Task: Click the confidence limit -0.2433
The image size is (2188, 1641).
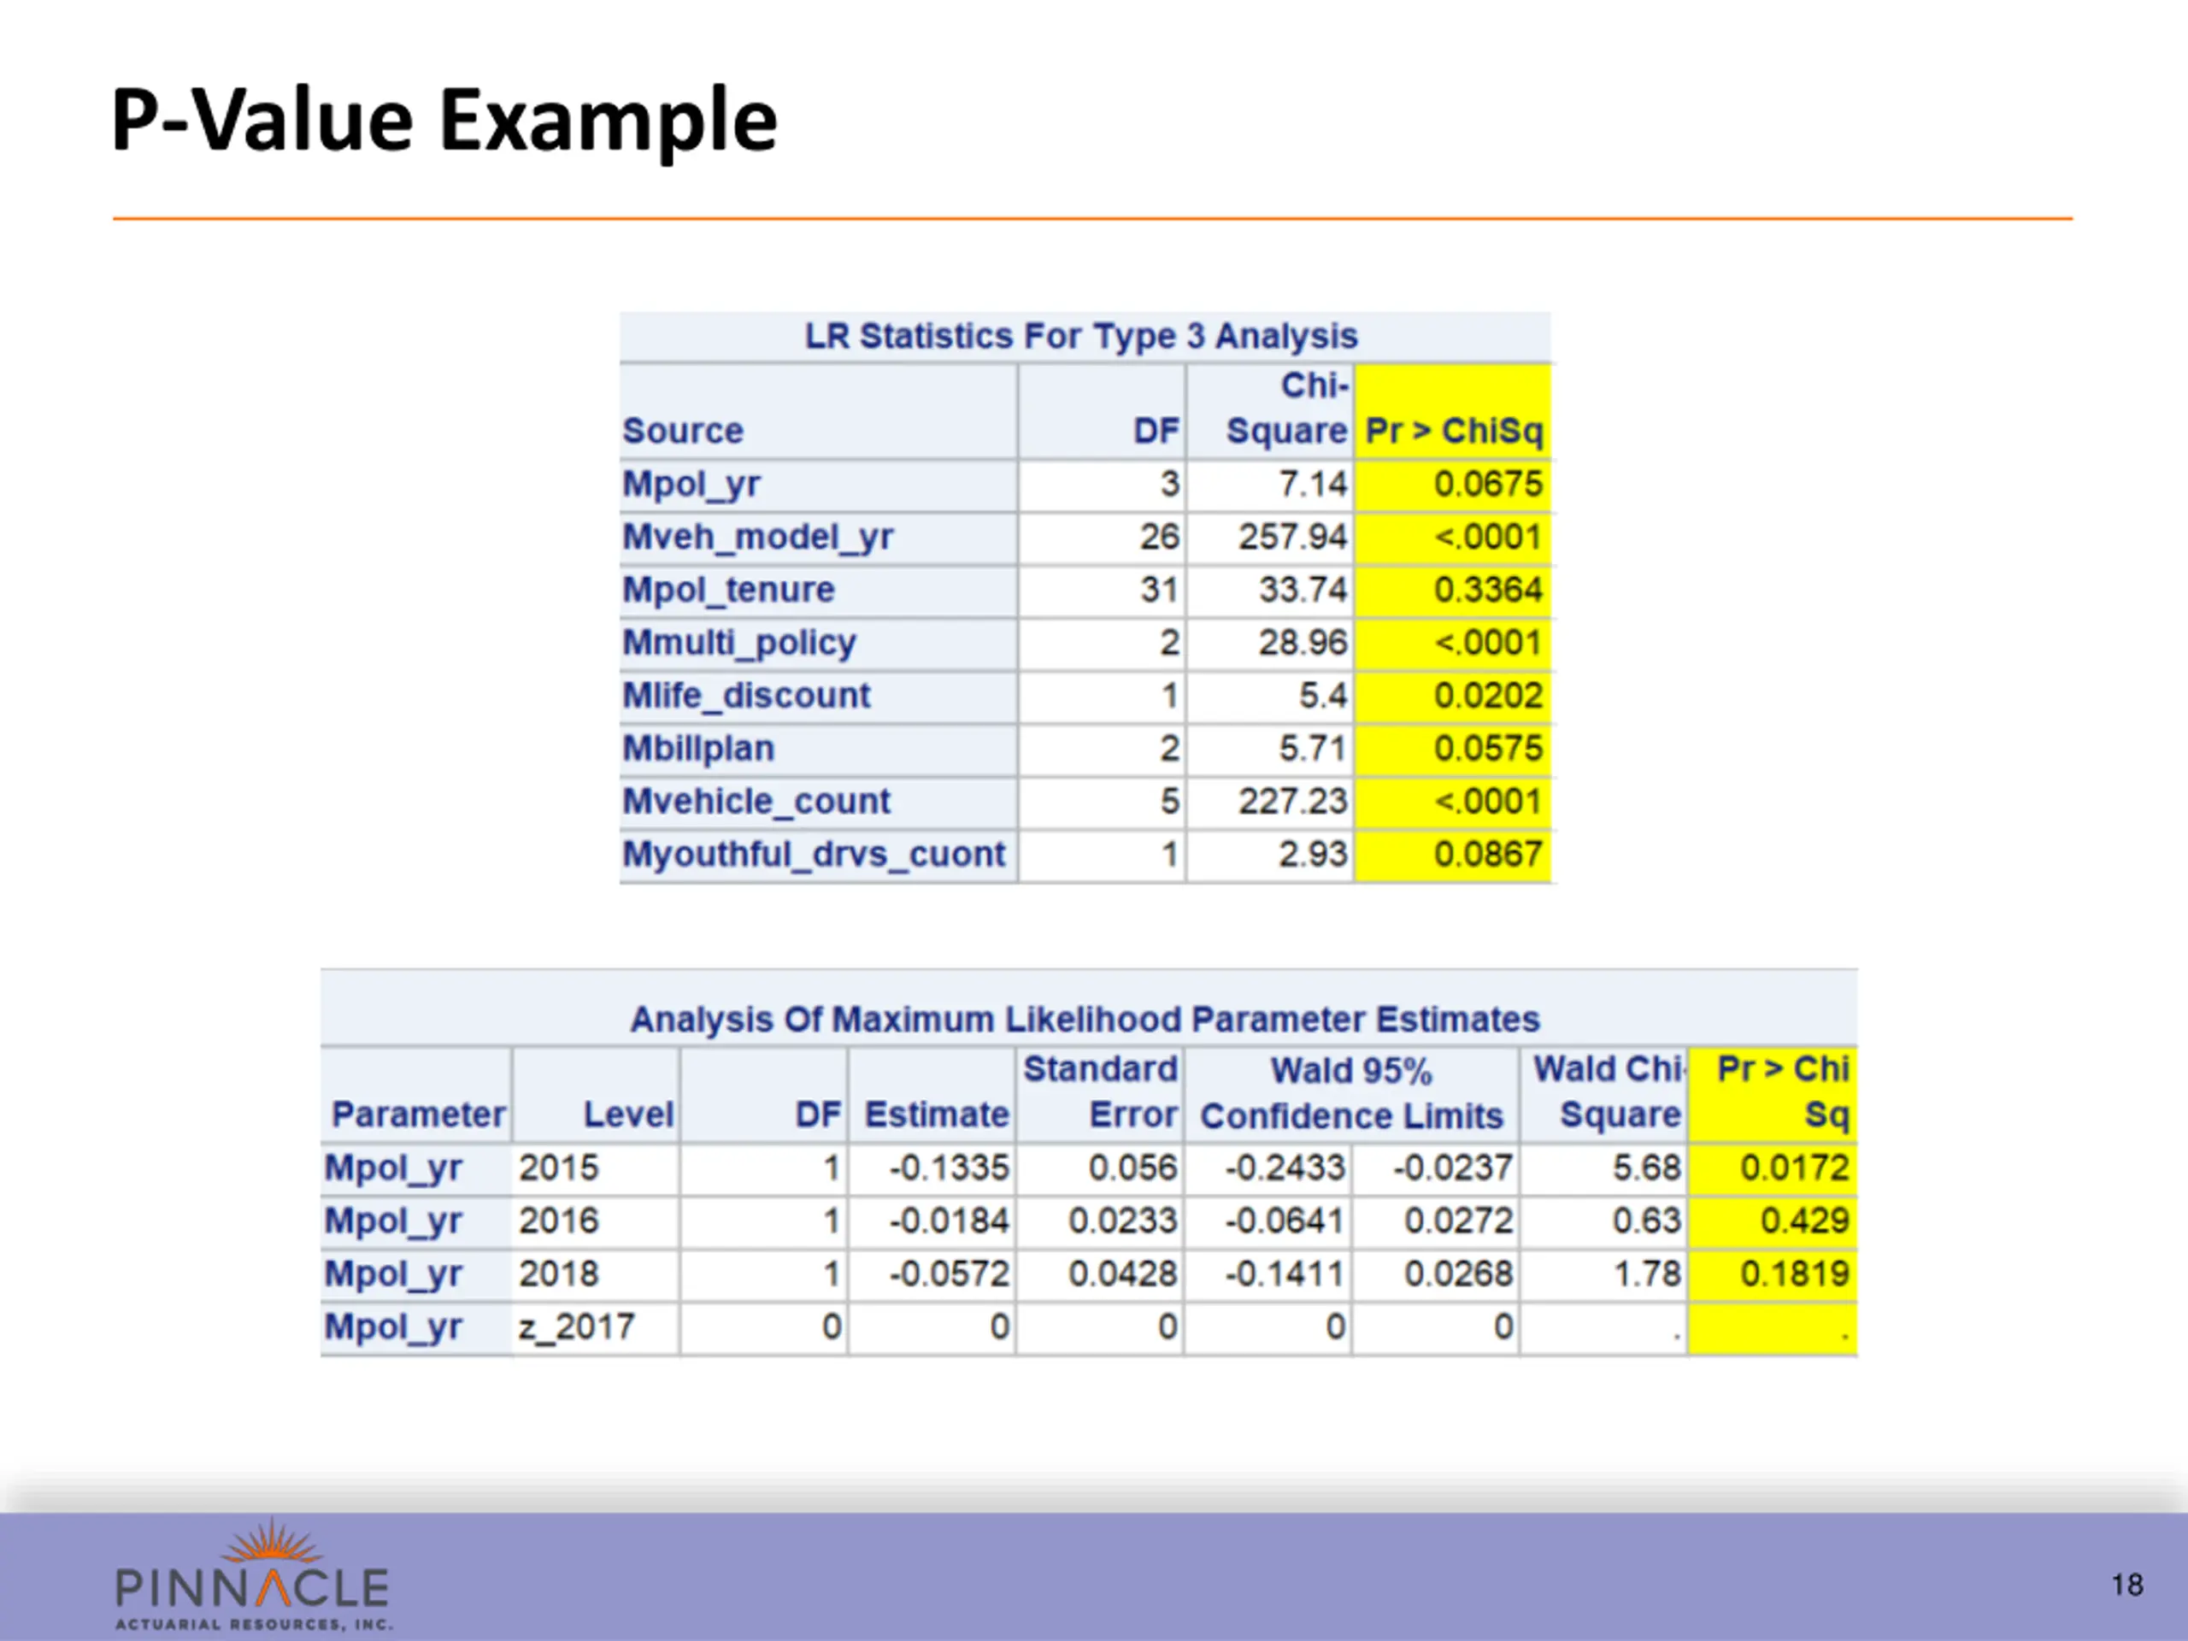Action: [x=1286, y=1168]
